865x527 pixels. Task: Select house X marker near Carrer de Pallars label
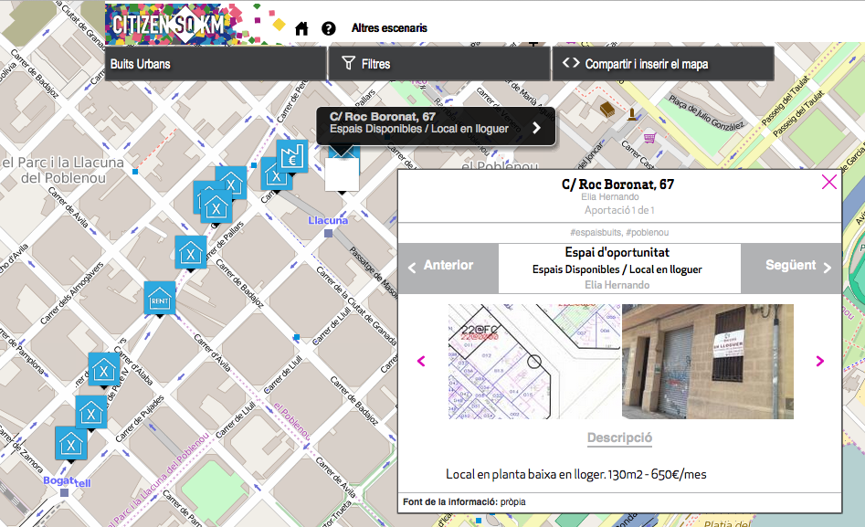click(190, 253)
